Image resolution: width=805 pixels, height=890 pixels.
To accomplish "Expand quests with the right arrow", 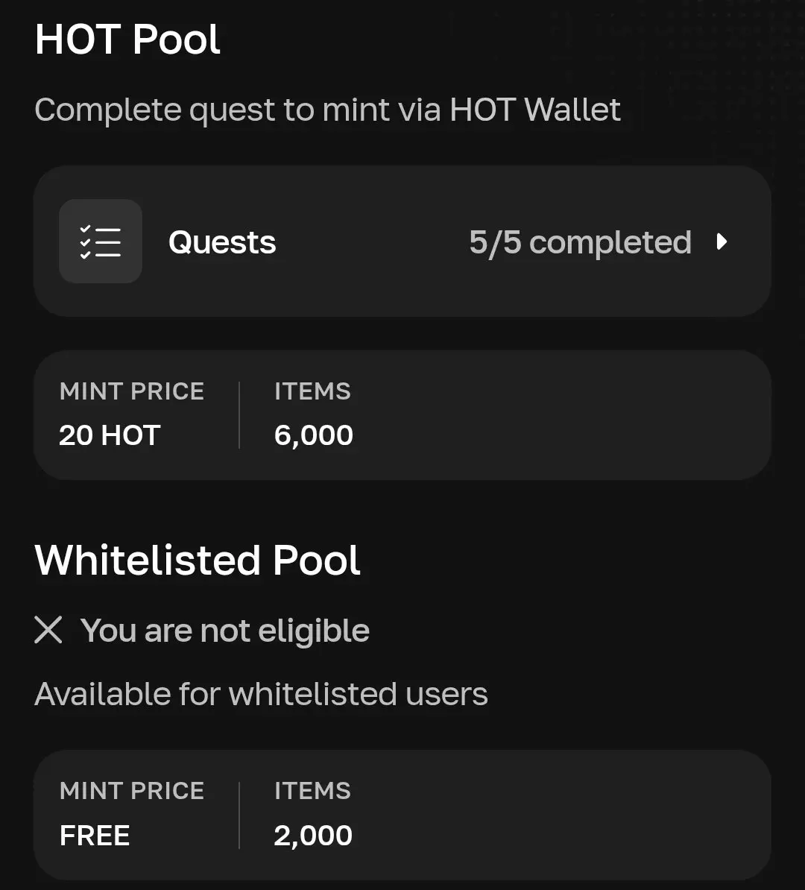I will (722, 242).
